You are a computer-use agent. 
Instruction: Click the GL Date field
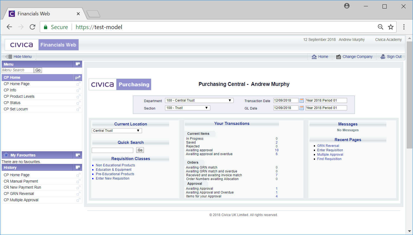[x=286, y=108]
